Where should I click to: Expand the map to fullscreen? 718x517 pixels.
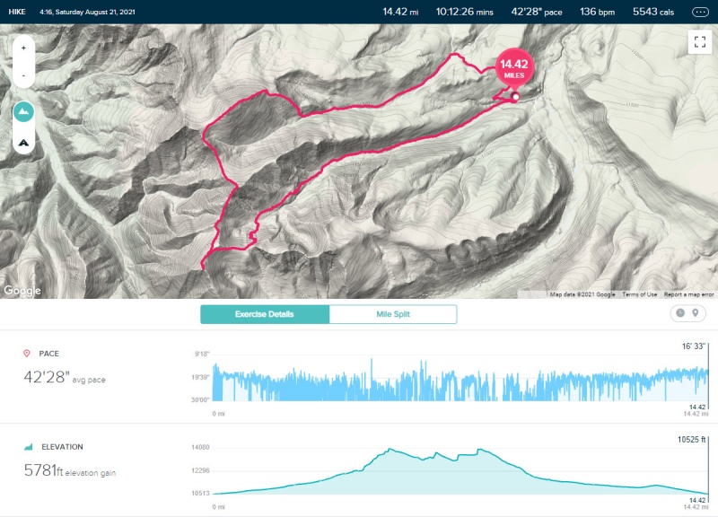point(700,42)
